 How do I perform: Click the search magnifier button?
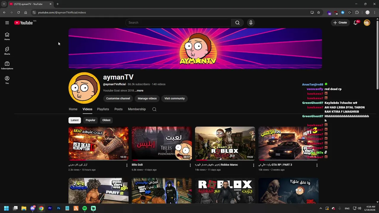(x=237, y=23)
